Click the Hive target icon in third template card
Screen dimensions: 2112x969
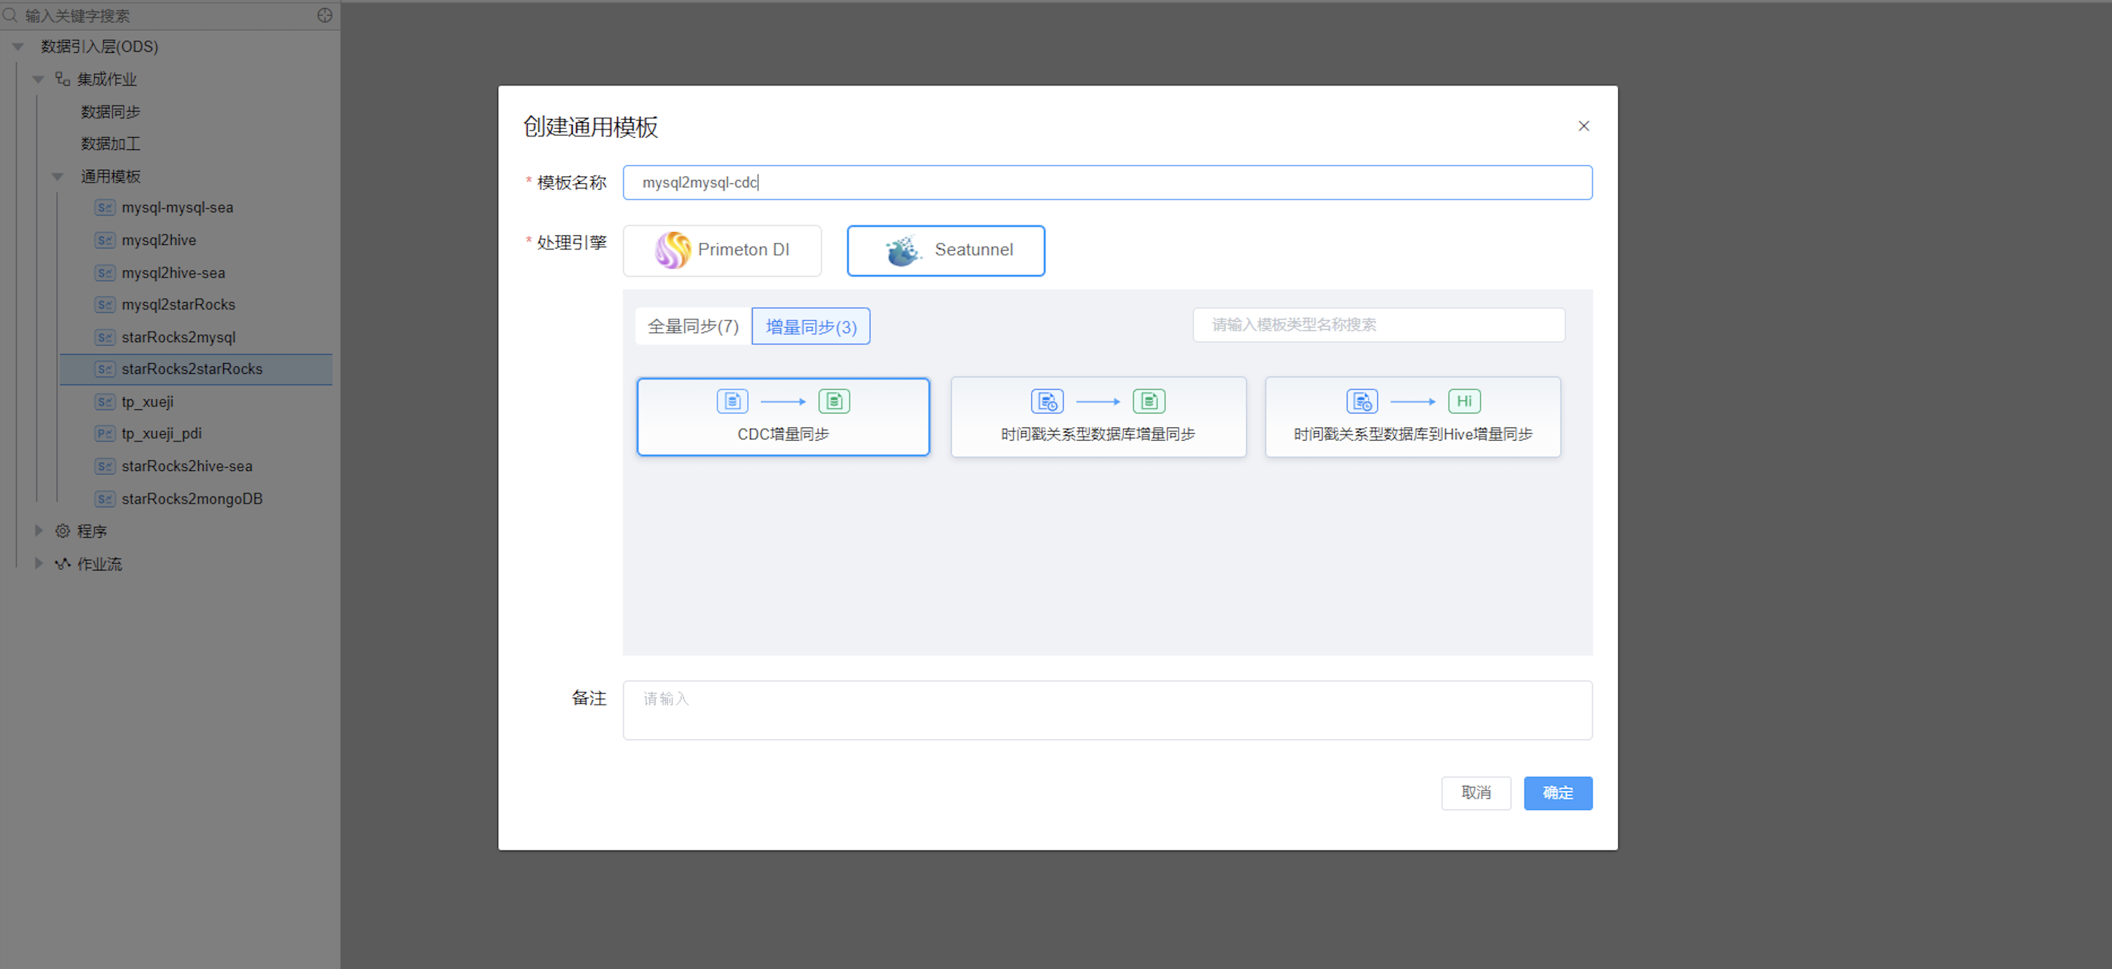(1464, 401)
